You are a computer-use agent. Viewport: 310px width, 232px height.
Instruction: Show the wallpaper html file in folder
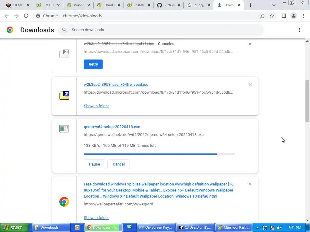(96, 217)
